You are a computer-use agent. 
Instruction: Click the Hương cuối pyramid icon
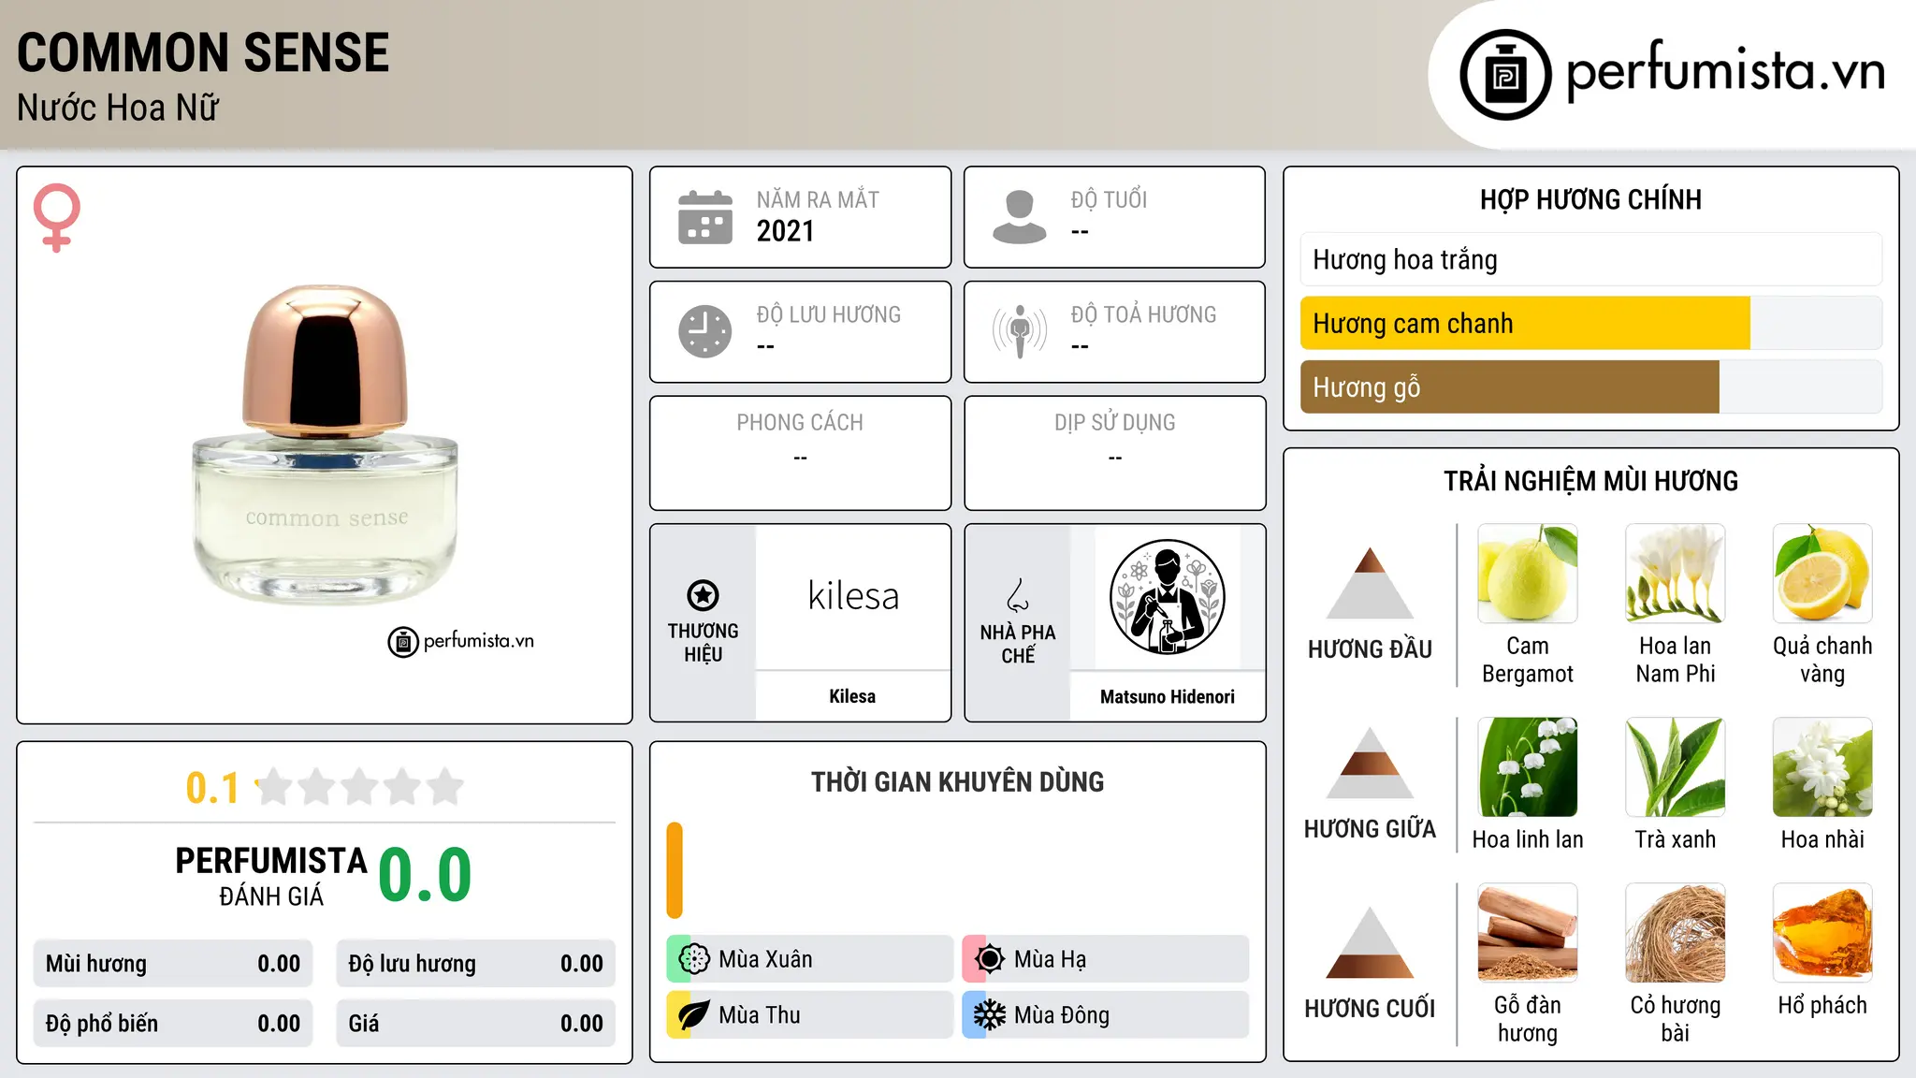pos(1370,942)
